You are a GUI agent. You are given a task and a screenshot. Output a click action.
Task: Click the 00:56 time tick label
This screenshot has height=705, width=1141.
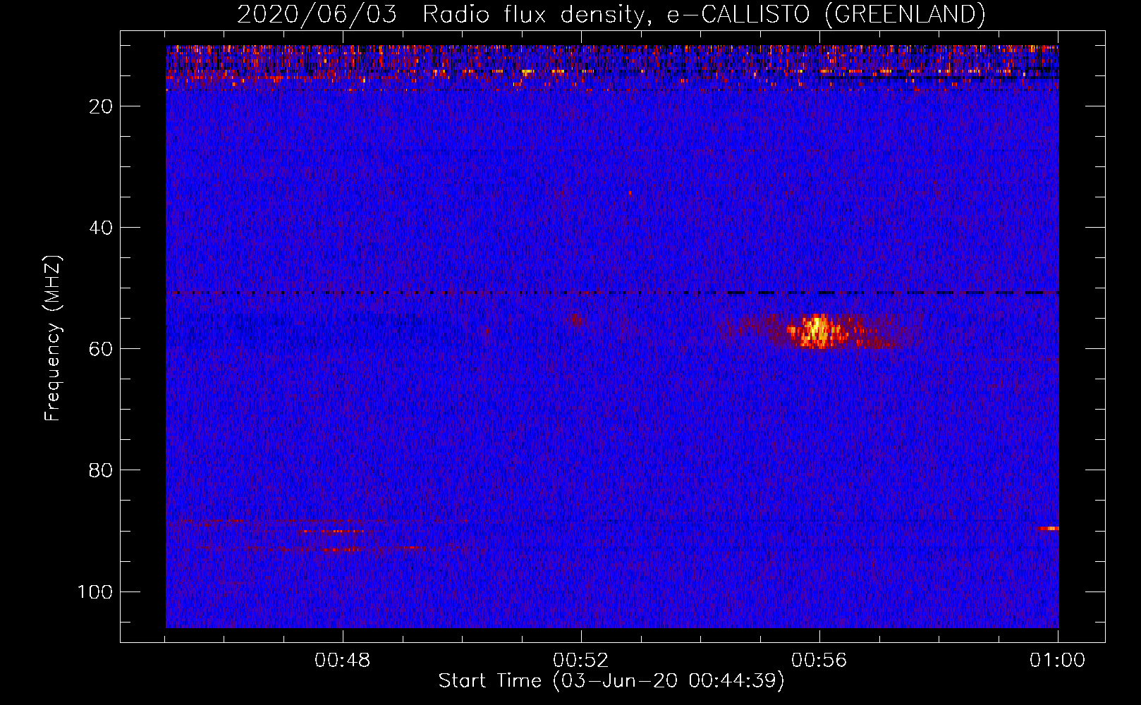pyautogui.click(x=819, y=661)
